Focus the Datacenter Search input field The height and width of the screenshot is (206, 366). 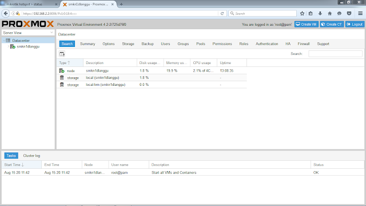click(x=335, y=54)
